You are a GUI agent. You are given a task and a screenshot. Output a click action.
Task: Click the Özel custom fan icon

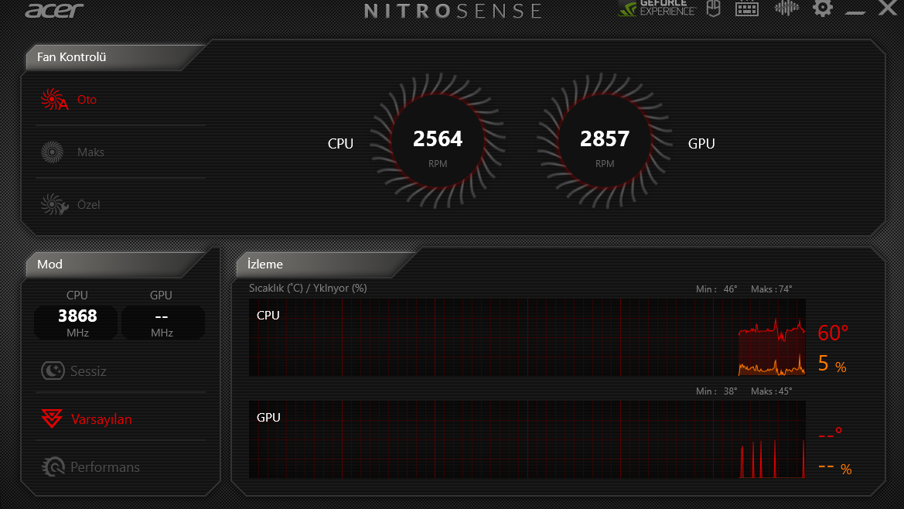point(54,205)
